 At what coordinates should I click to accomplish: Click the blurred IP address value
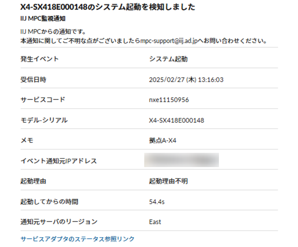point(182,160)
